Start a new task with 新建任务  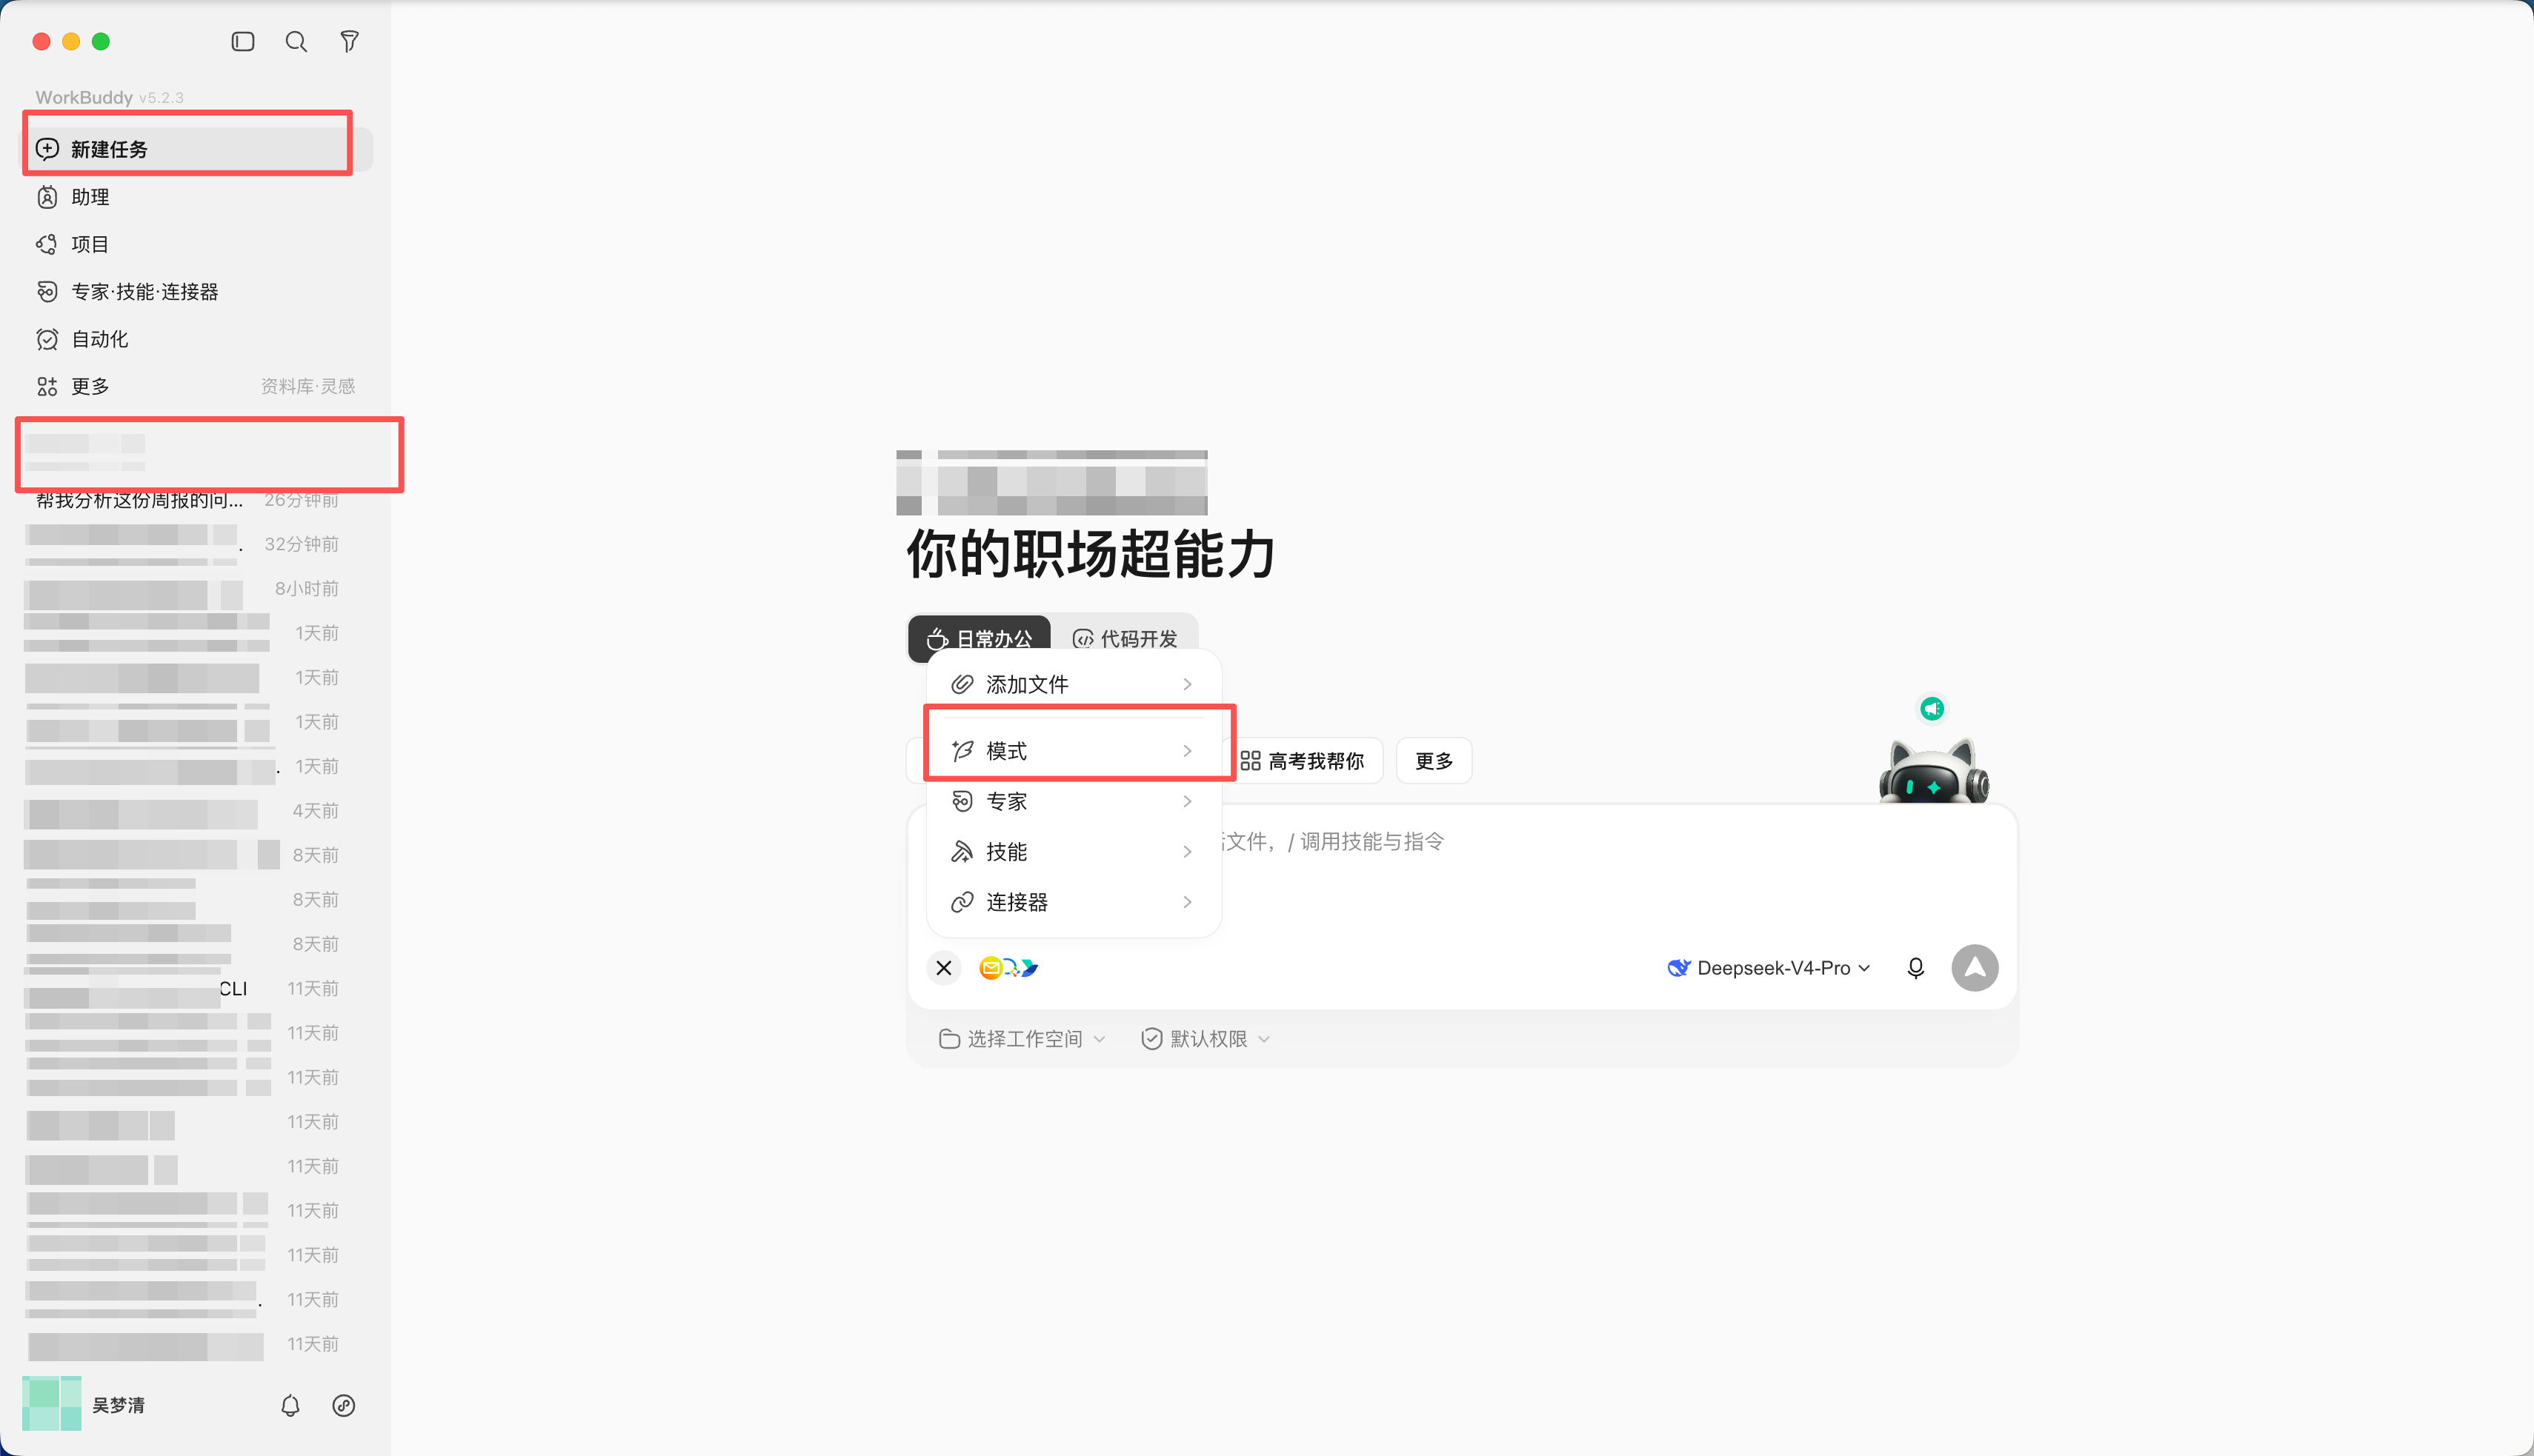pos(198,149)
